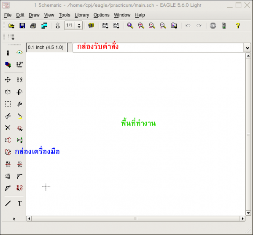Screen dimensions: 253x235
Task: Pick the Group selection tool
Action: [x=8, y=104]
